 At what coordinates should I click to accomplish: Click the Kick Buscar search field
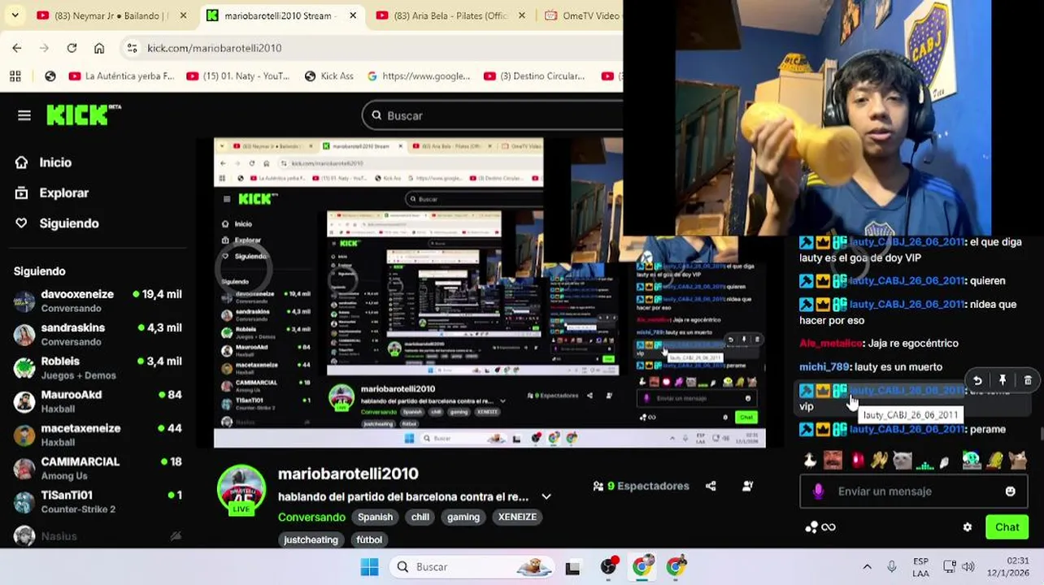tap(492, 115)
